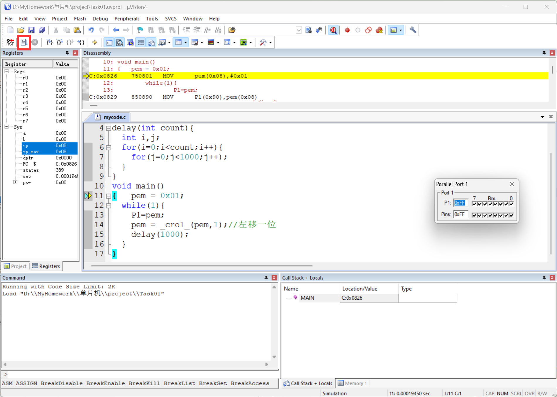
Task: Toggle P1 bit 6 checkbox
Action: (479, 204)
